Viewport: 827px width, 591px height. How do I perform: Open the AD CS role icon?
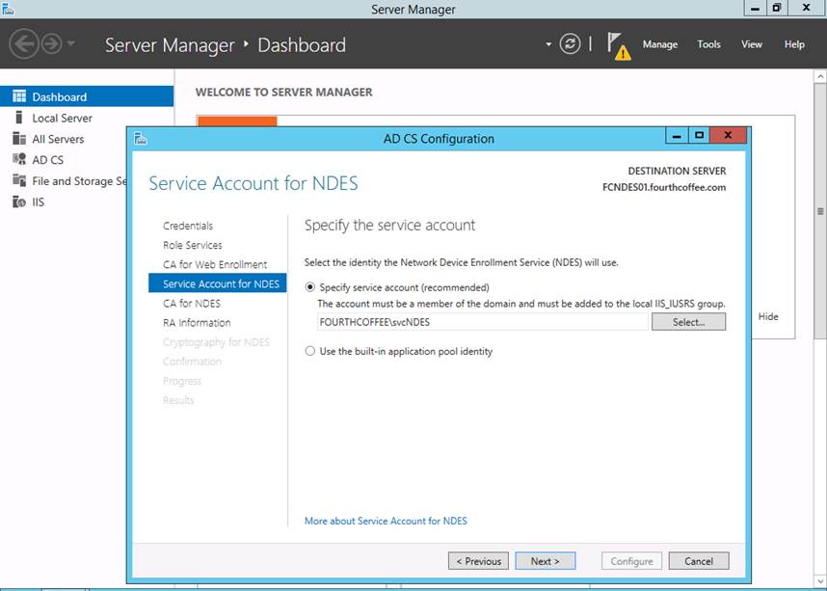[x=19, y=160]
